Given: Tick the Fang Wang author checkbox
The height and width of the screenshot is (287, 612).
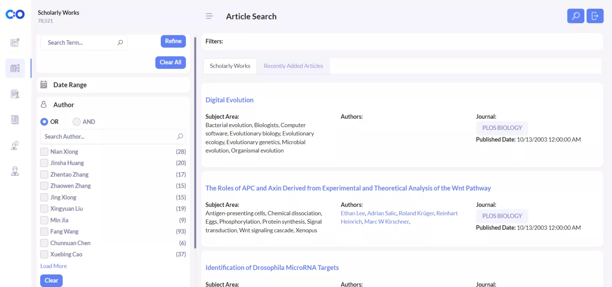Looking at the screenshot, I should pyautogui.click(x=44, y=232).
